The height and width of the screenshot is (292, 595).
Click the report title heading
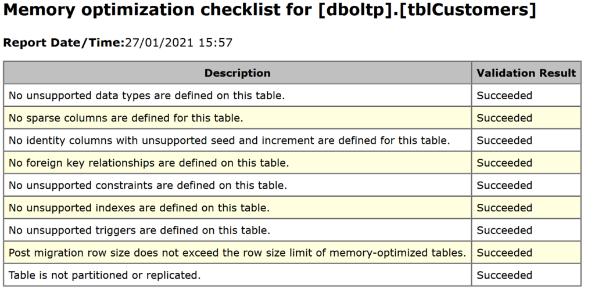(270, 10)
